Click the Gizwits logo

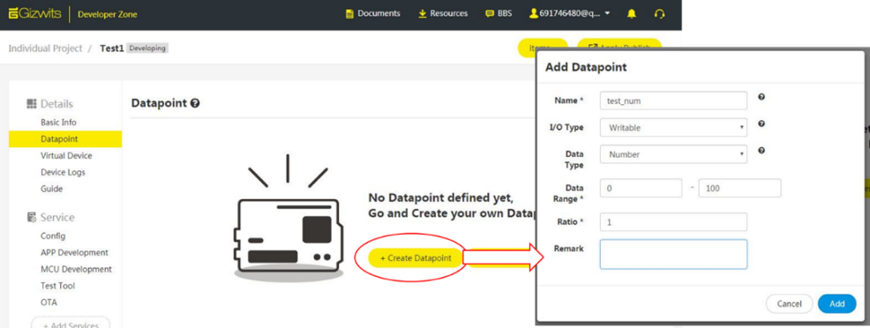click(35, 14)
